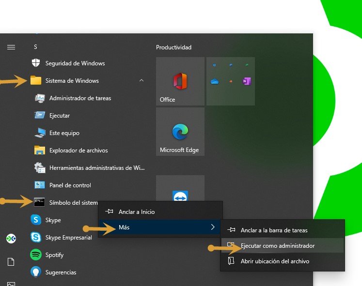Click the file location icon in submenu

tap(231, 261)
